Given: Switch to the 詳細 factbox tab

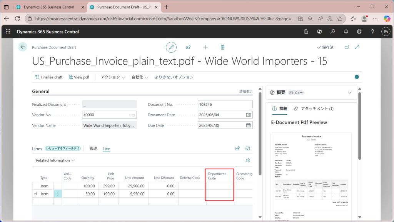Looking at the screenshot, I should pyautogui.click(x=280, y=108).
